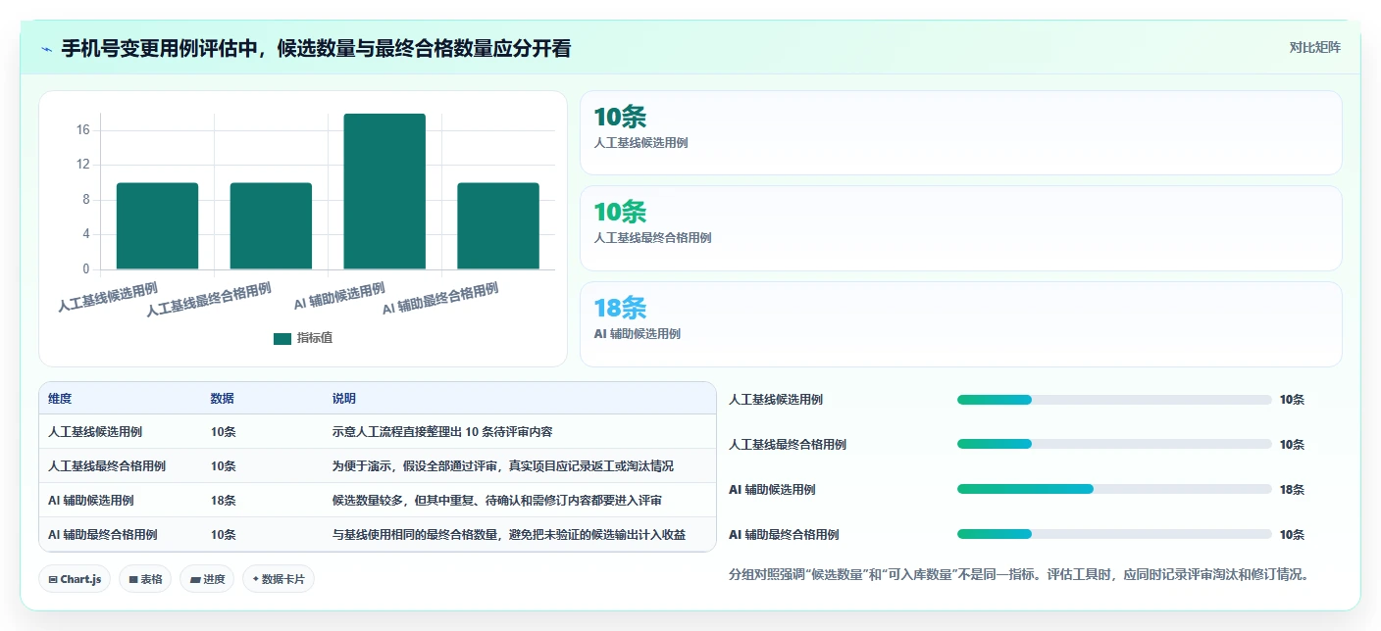Click the icon inside the Chart.js chip
The height and width of the screenshot is (631, 1381).
tap(53, 580)
